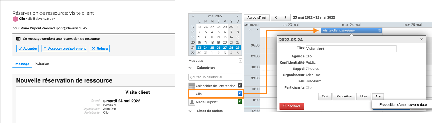Go to the next week arrow
432x123 pixels.
tap(285, 17)
